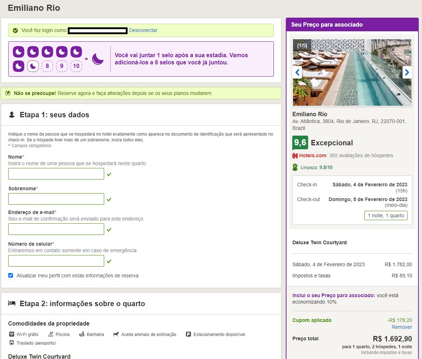Screen dimensions: 422x359
Task: Click the taxes amount R$ 89,10
Action: click(x=402, y=276)
